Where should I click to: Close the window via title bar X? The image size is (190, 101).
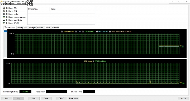[x=186, y=2]
